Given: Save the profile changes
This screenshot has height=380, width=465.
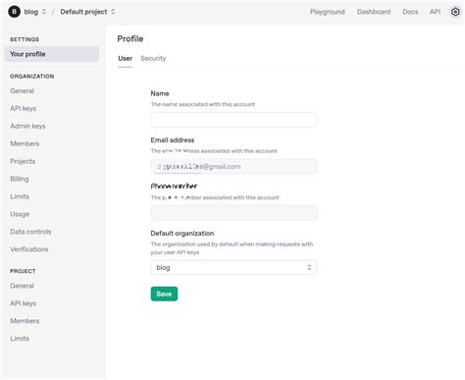Looking at the screenshot, I should (164, 294).
